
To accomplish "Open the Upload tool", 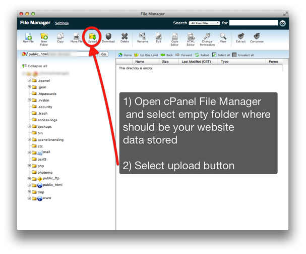I will (92, 36).
